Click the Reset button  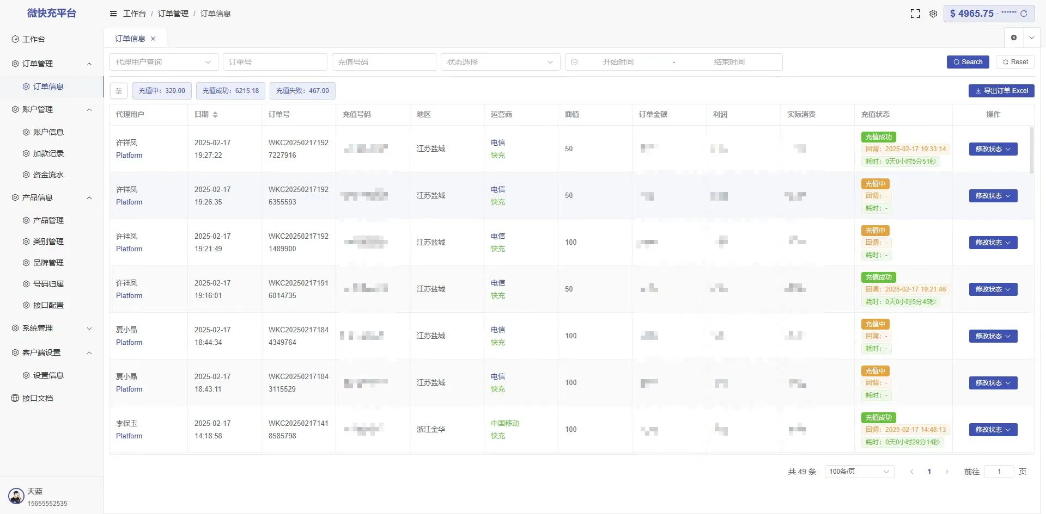click(x=1015, y=62)
